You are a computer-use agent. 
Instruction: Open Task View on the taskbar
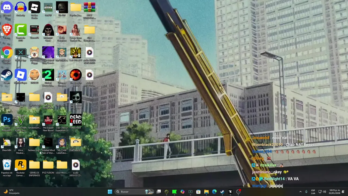point(159,192)
